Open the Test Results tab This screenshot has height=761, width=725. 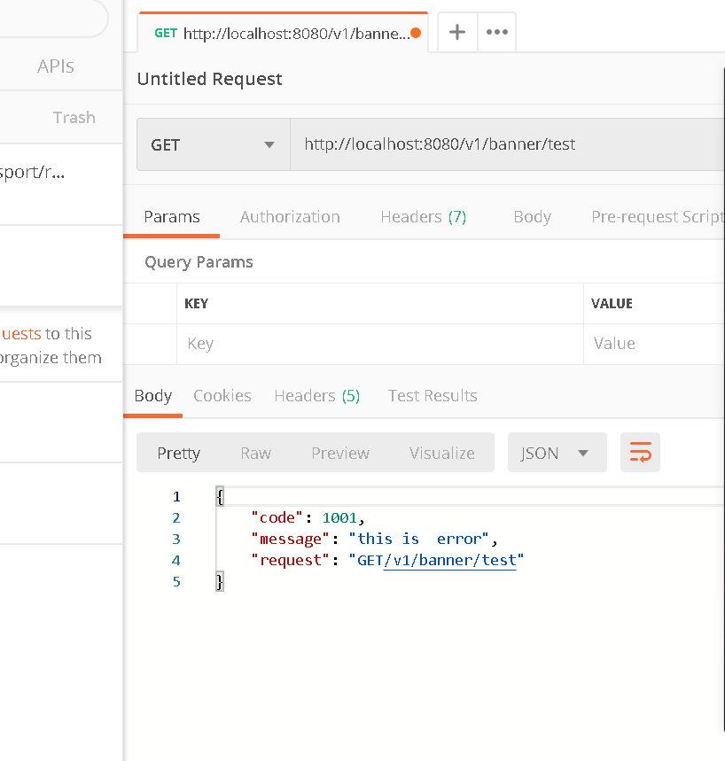[x=433, y=396]
